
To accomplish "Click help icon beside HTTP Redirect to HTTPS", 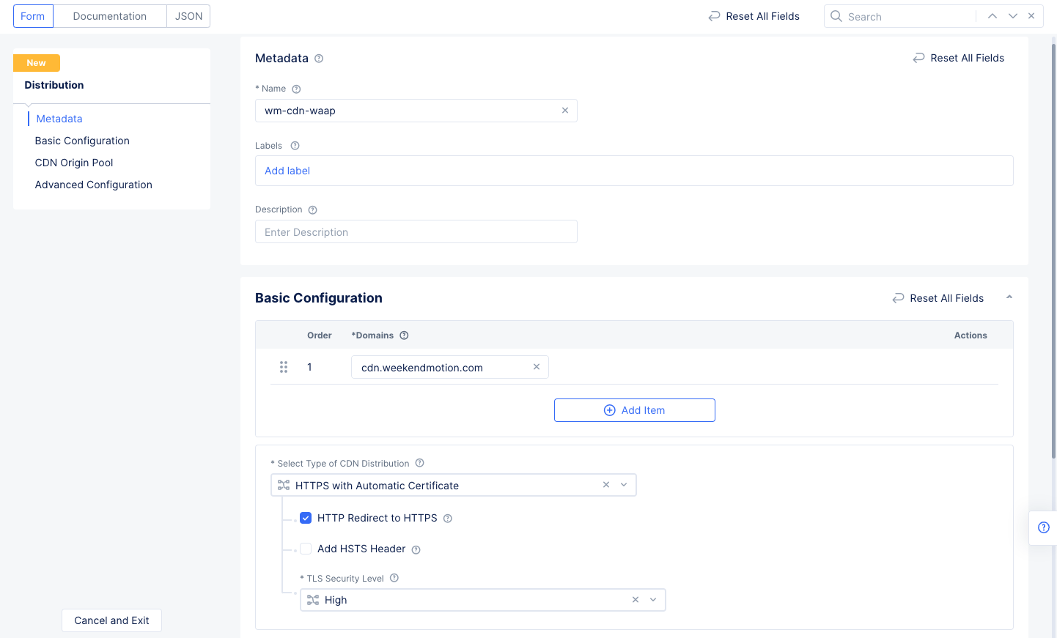I will click(448, 519).
